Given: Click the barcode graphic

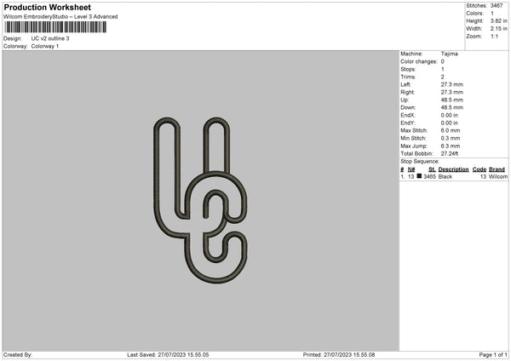Looking at the screenshot, I should point(55,27).
